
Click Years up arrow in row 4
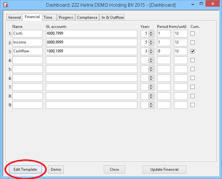[x=151, y=59]
